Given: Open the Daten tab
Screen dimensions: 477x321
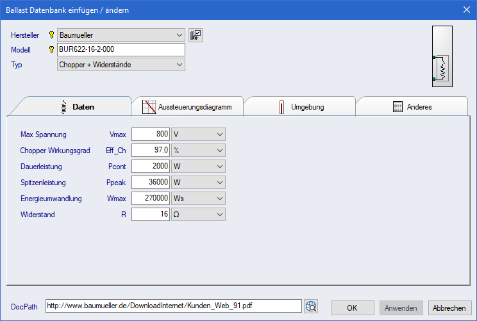Looking at the screenshot, I should 76,107.
